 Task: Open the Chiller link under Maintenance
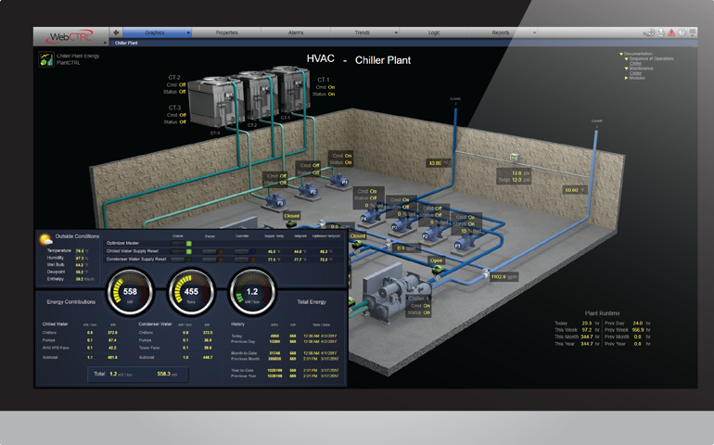[635, 73]
